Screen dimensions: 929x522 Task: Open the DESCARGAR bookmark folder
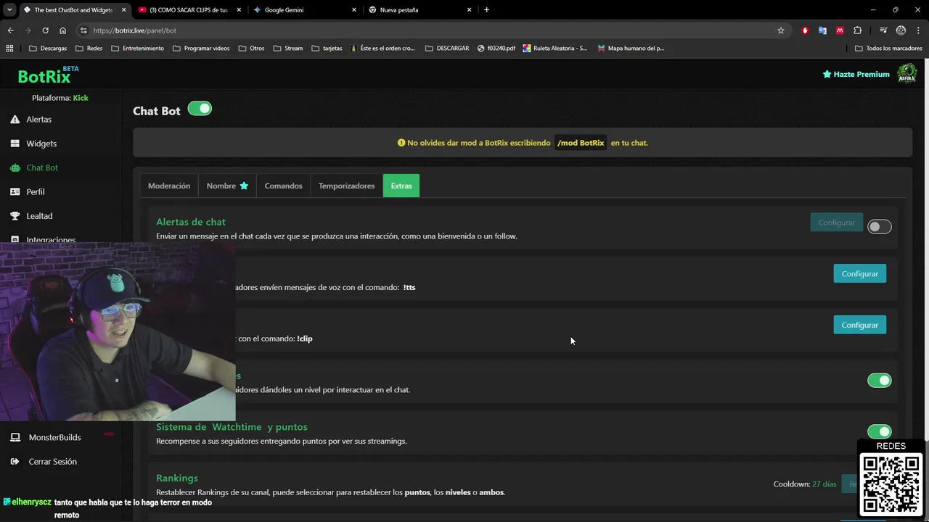coord(446,49)
